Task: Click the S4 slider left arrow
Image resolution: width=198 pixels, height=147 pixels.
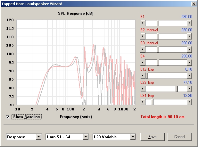Action: pyautogui.click(x=143, y=63)
